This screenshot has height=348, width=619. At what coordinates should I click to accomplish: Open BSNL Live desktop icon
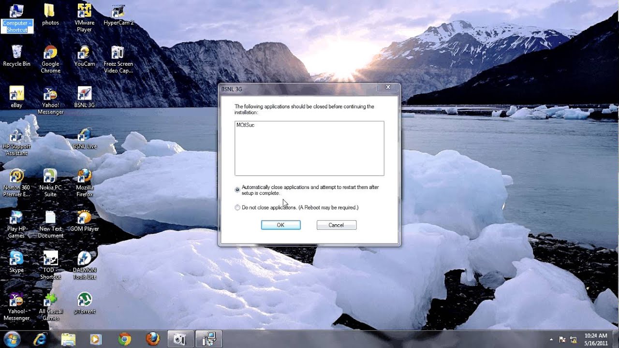(84, 139)
